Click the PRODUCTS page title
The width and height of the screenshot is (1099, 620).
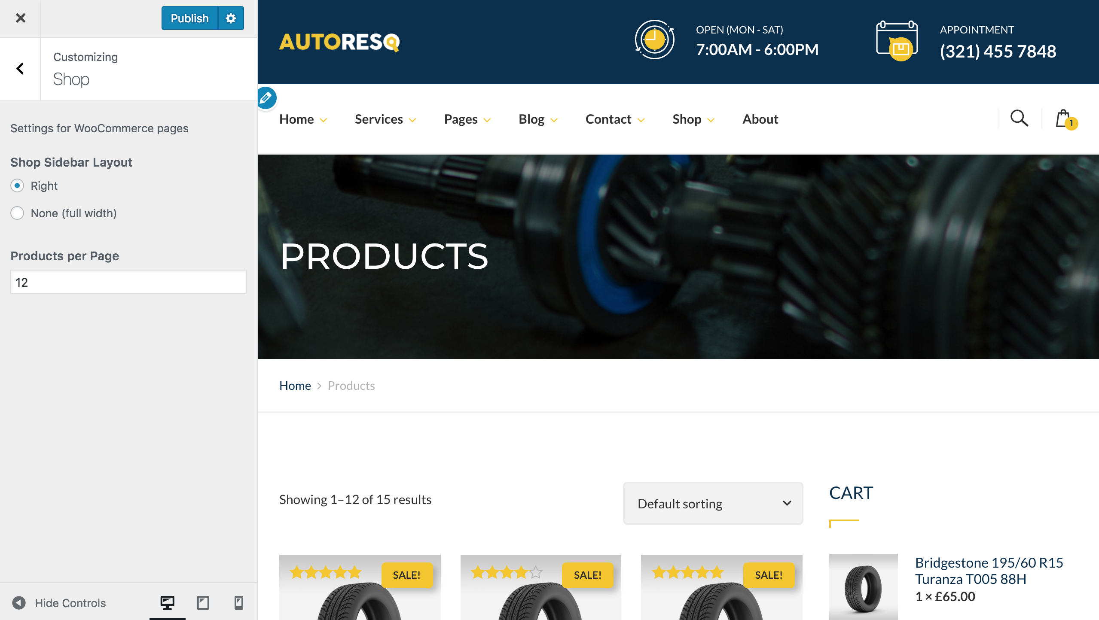coord(384,256)
